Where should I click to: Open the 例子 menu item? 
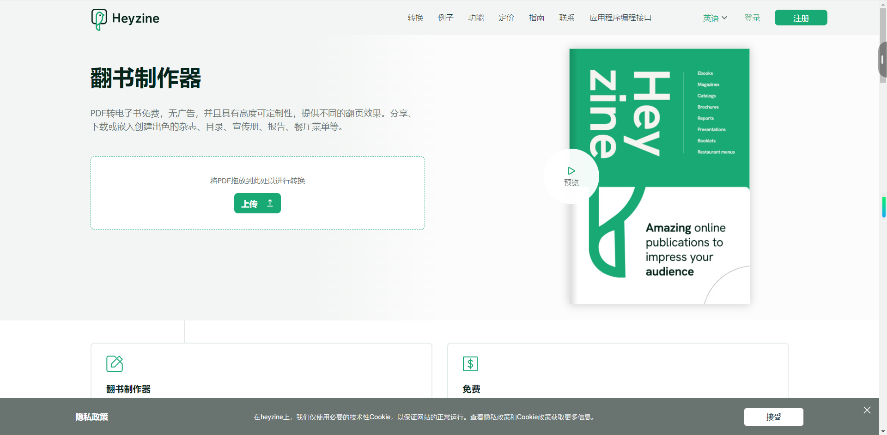pos(445,18)
